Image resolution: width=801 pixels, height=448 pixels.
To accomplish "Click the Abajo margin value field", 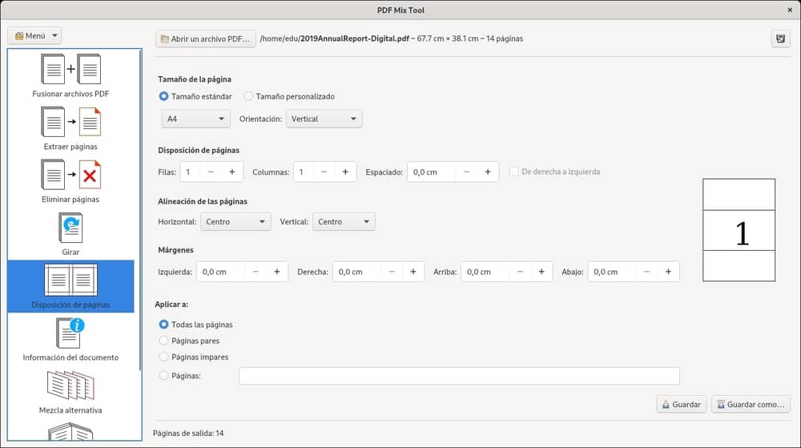I will pyautogui.click(x=612, y=272).
